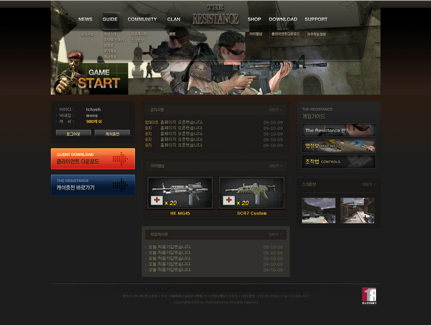Image resolution: width=431 pixels, height=325 pixels.
Task: Click the 900캐쉬 cash balance
Action: (x=94, y=122)
